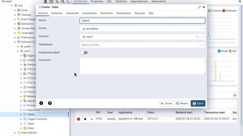Click the Views node icon
The height and width of the screenshot is (136, 243).
click(25, 128)
